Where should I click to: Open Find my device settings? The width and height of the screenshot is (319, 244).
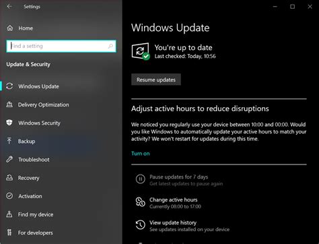click(x=36, y=214)
